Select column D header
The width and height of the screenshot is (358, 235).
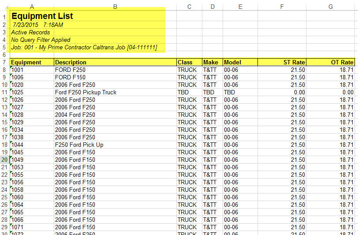click(213, 7)
